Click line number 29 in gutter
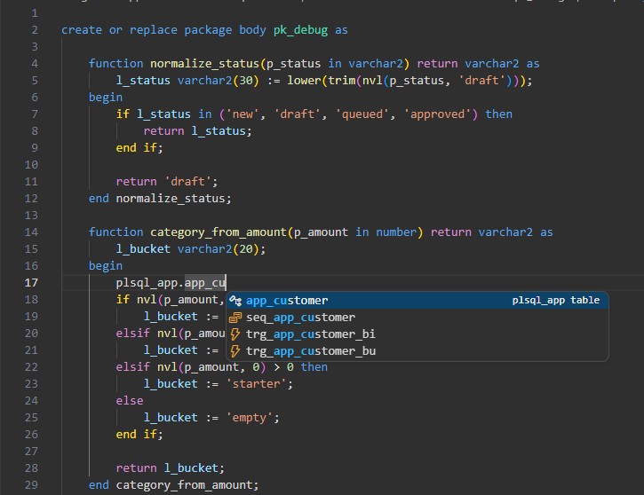This screenshot has width=644, height=495. point(31,485)
